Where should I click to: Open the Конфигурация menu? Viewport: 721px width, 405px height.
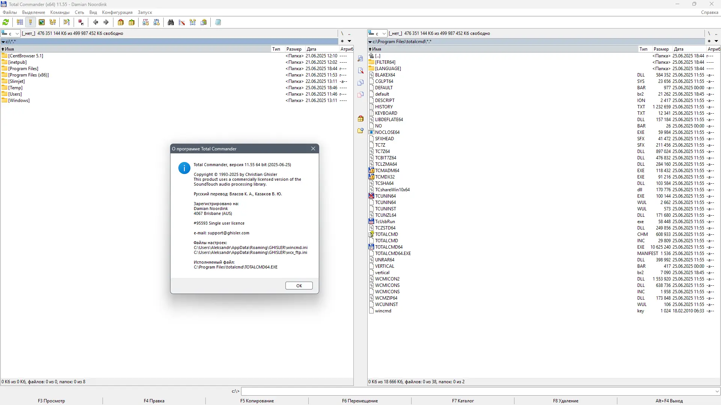pyautogui.click(x=117, y=12)
